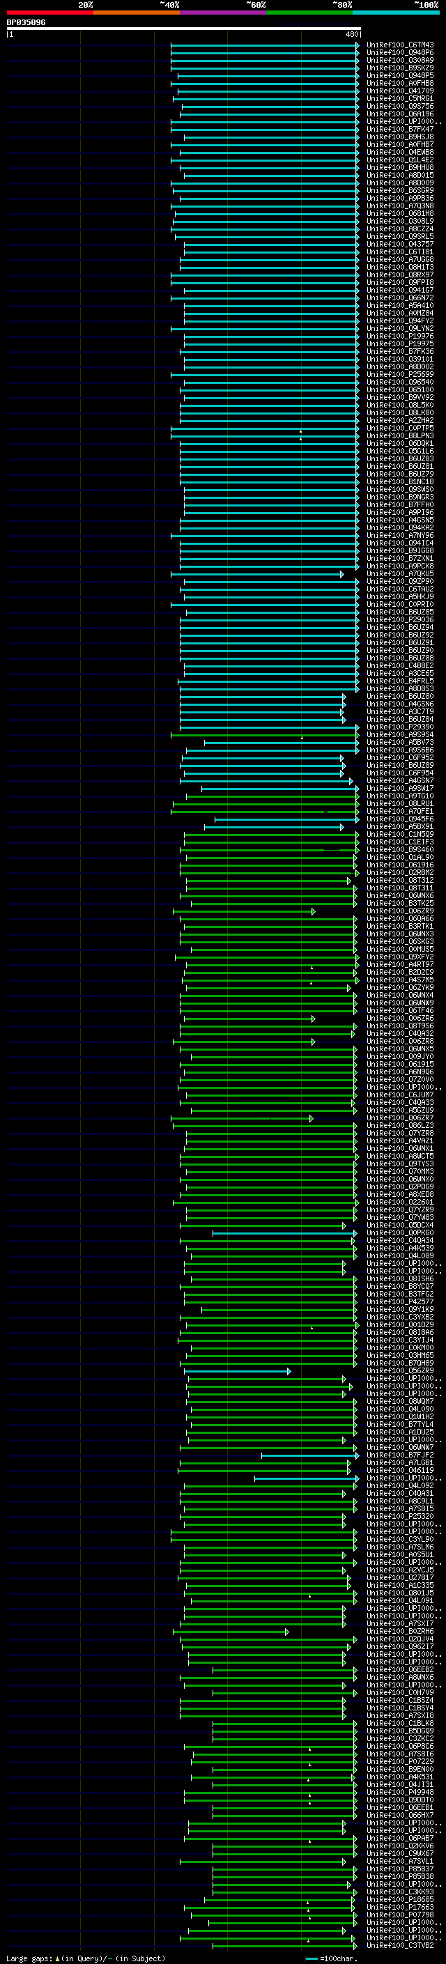The image size is (446, 1964).
Task: Select the UniRef100_P17663 label
Action: pyautogui.click(x=400, y=1908)
